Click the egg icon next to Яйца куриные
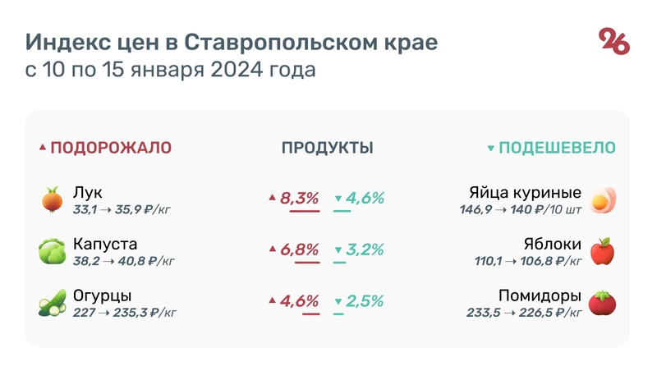Image resolution: width=657 pixels, height=371 pixels. pos(604,199)
